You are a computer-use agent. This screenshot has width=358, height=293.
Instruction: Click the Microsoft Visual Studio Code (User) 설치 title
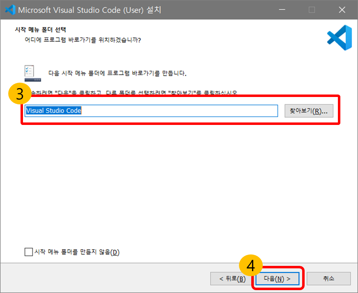click(x=89, y=10)
